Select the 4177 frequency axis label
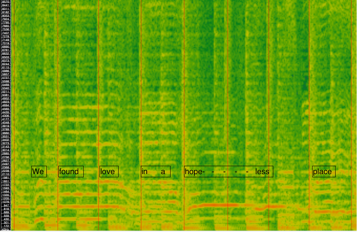The width and height of the screenshot is (357, 232). [x=6, y=119]
